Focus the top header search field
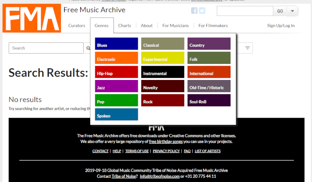Image resolution: width=312 pixels, height=182 pixels. 245,11
